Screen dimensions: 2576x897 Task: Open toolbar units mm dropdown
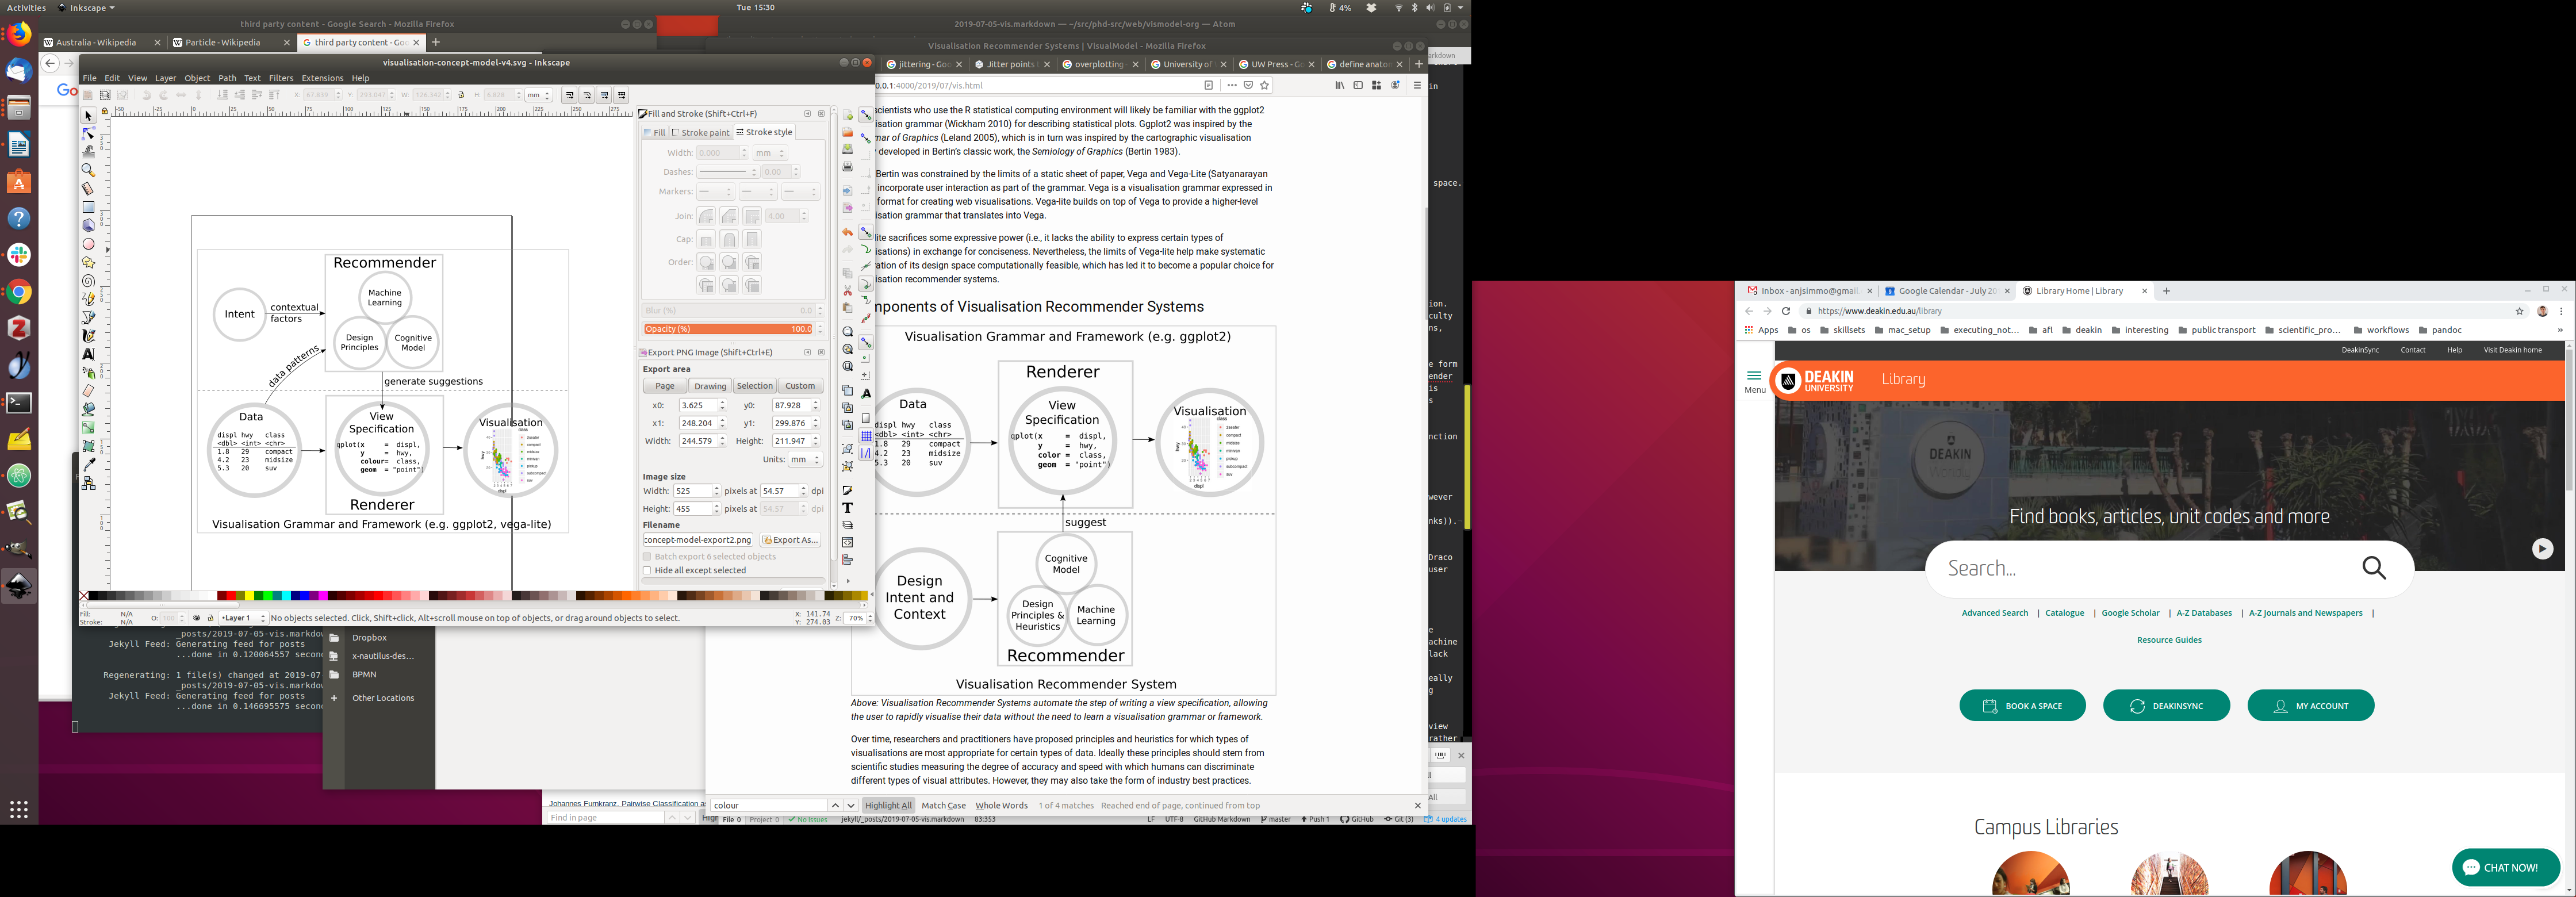point(539,95)
